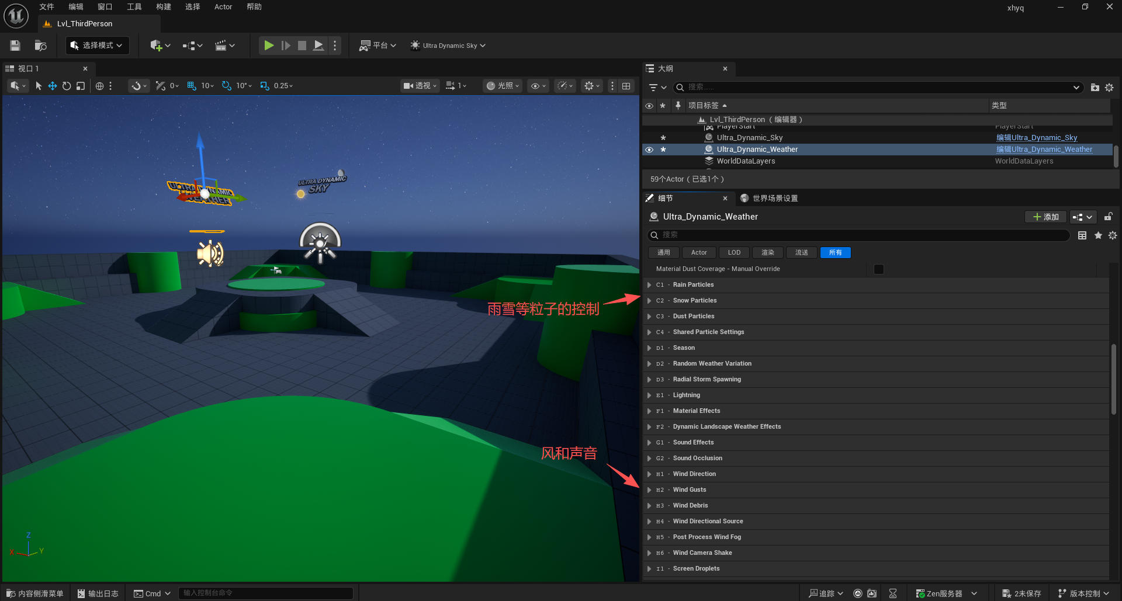
Task: Open the Blueprint menu icon in the toolbar
Action: click(x=192, y=46)
